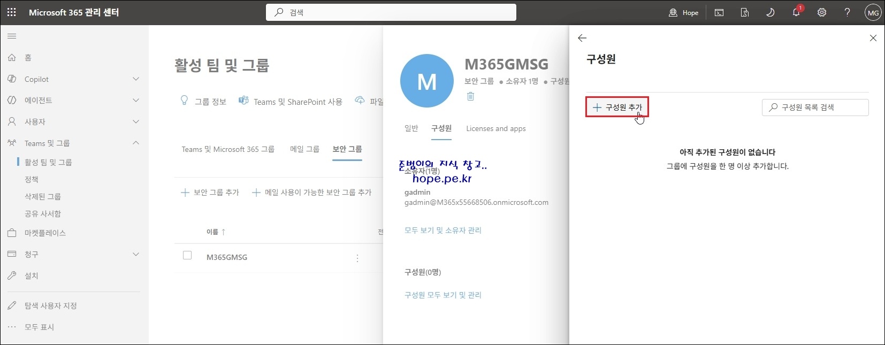Screen dimensions: 885x345
Task: Open 정책 under Teams 및 그룹
Action: point(32,179)
